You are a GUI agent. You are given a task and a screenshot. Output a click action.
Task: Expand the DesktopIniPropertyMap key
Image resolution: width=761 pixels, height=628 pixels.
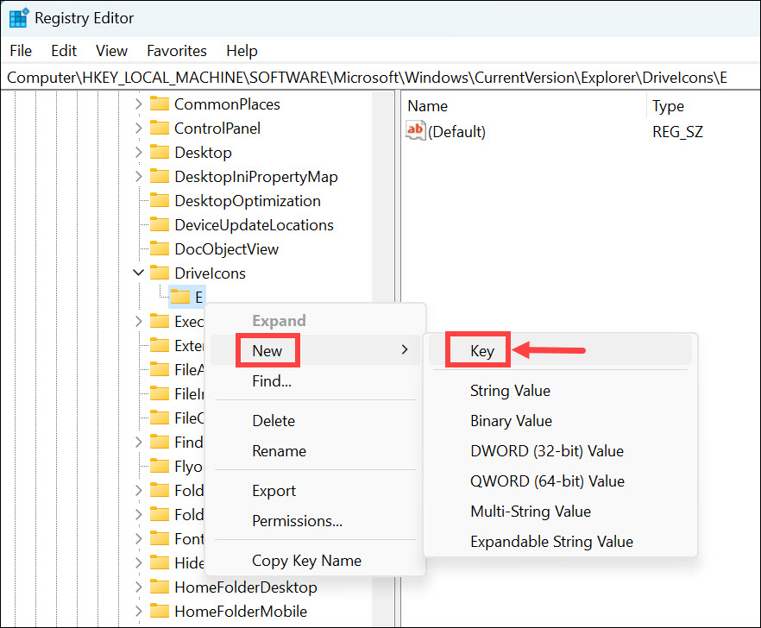click(x=138, y=177)
